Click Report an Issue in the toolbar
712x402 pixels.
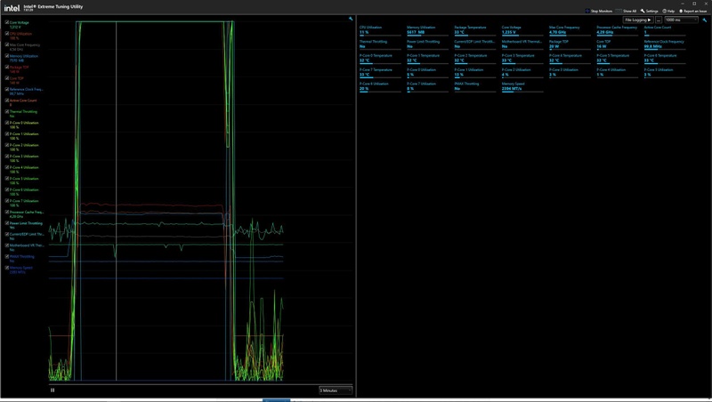(693, 11)
